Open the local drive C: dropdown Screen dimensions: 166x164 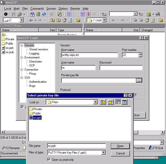pyautogui.click(x=21, y=20)
